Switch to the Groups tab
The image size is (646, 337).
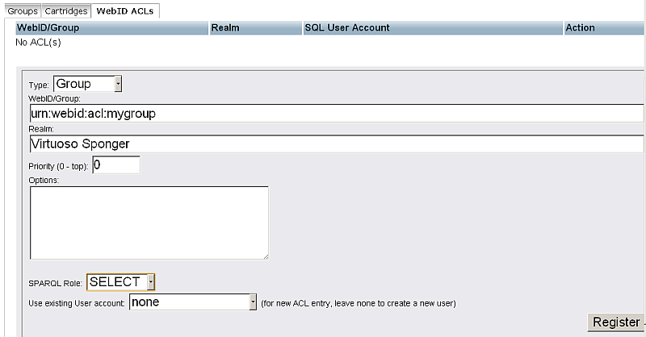pyautogui.click(x=23, y=11)
